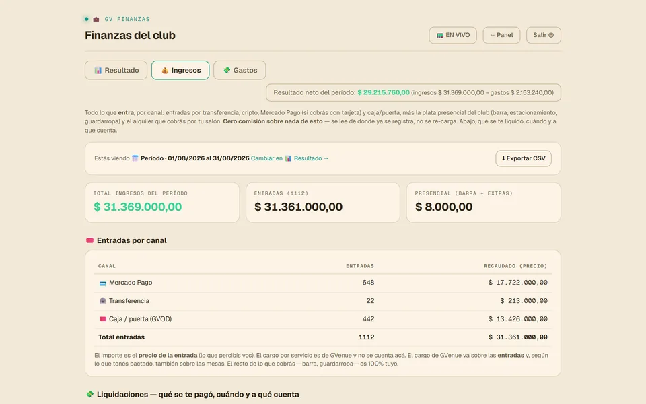Image resolution: width=646 pixels, height=404 pixels.
Task: Click the Total entradas row amount $ 31.361.000,00
Action: click(x=518, y=337)
